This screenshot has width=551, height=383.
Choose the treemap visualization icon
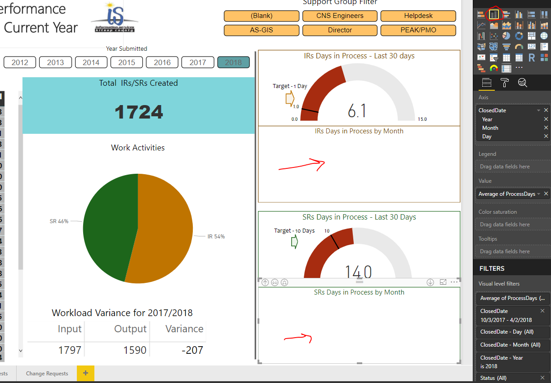[x=532, y=36]
